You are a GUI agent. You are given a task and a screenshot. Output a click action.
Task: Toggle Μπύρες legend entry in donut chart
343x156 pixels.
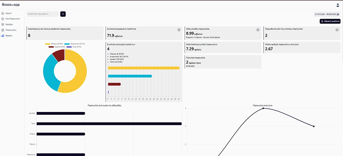coord(54,44)
